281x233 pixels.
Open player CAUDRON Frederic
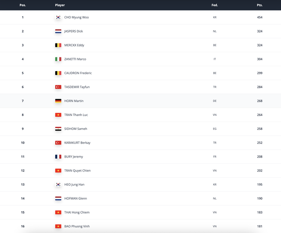pyautogui.click(x=78, y=73)
